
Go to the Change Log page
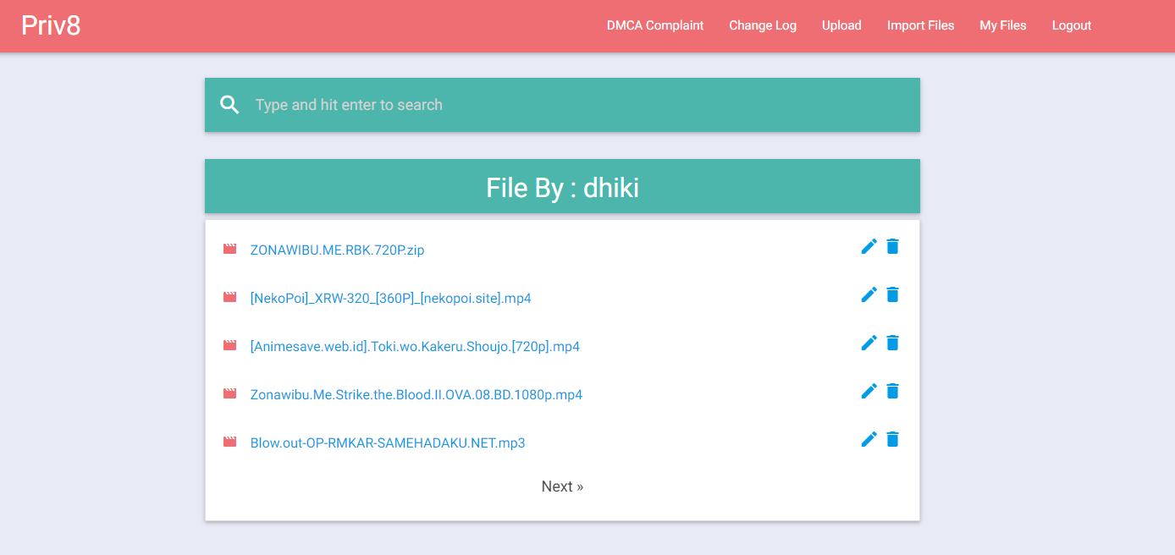pos(763,25)
